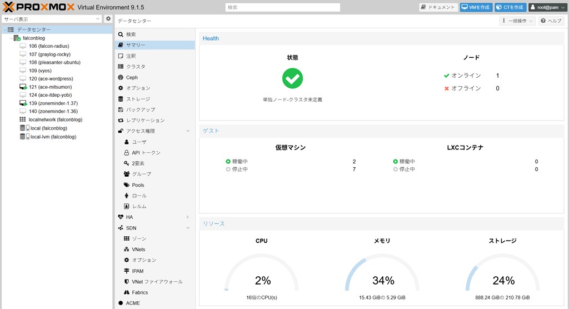Click the localnetwork grid icon in tree
569x309 pixels.
(x=23, y=119)
